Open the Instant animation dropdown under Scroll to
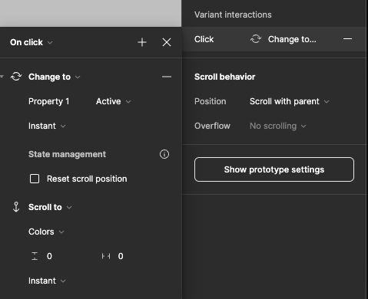368x299 pixels. [x=47, y=281]
